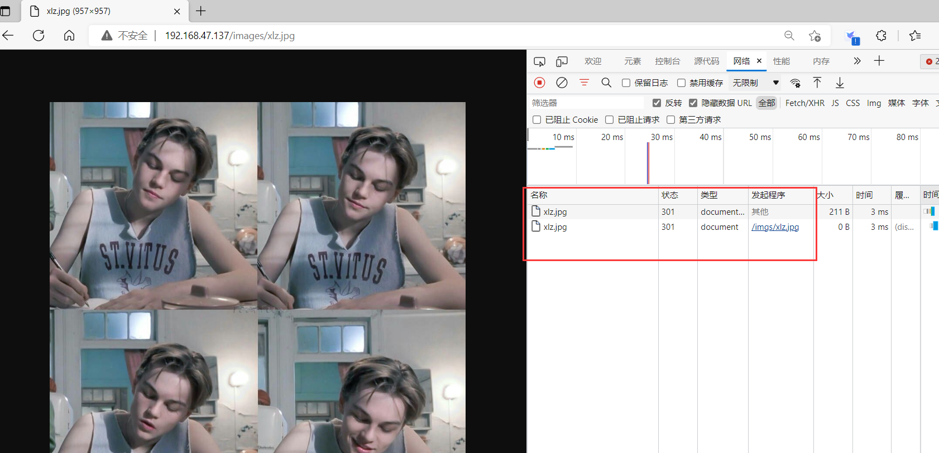The image size is (939, 453).
Task: Switch to the 内存 tab
Action: coord(821,61)
